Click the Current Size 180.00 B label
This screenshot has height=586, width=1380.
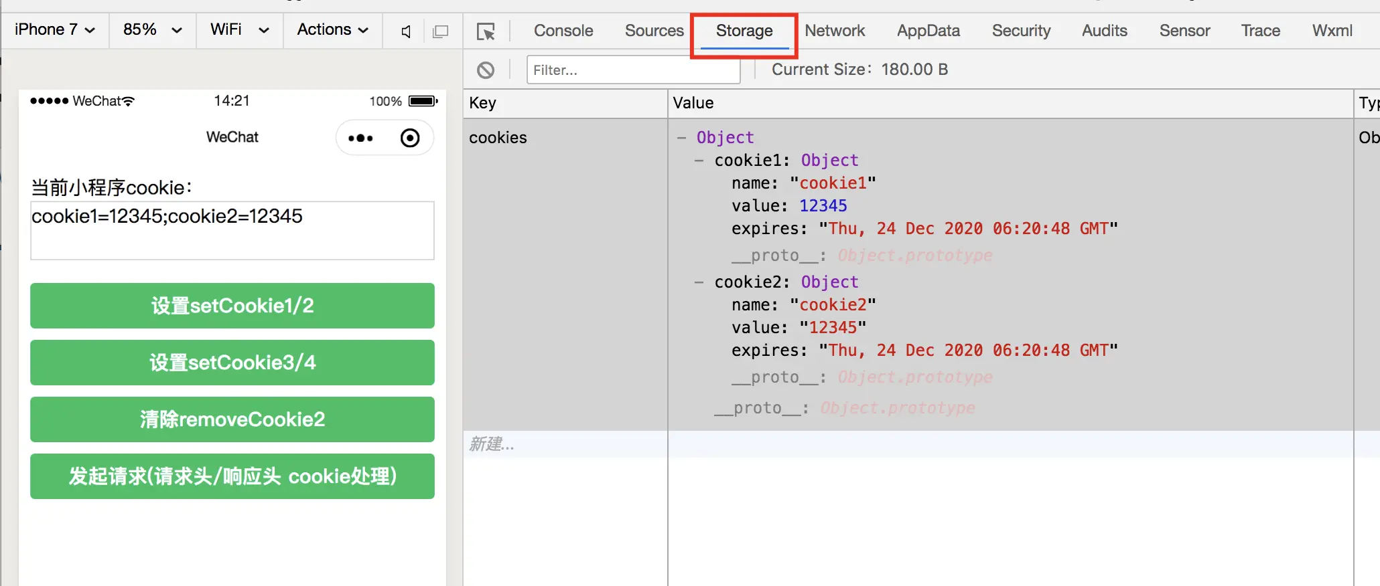[x=859, y=70]
